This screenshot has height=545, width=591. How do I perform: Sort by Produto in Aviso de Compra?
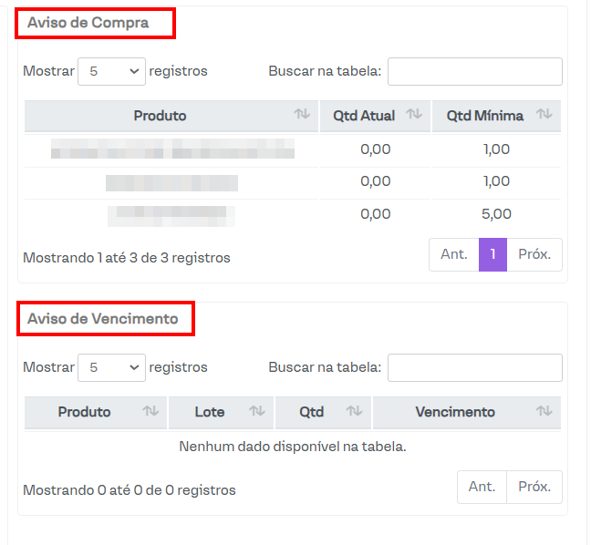171,116
